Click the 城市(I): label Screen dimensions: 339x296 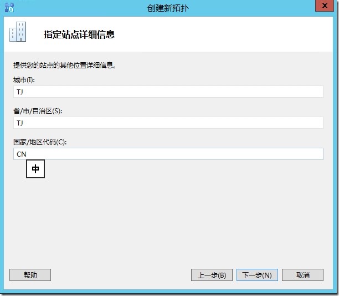(x=24, y=80)
